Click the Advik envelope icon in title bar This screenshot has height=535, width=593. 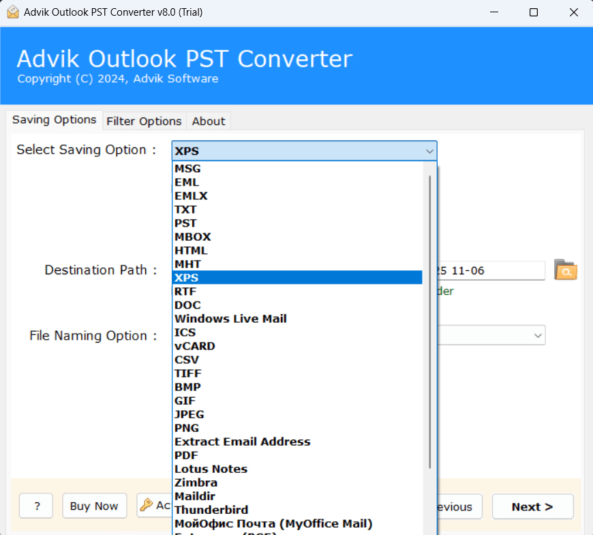coord(13,12)
